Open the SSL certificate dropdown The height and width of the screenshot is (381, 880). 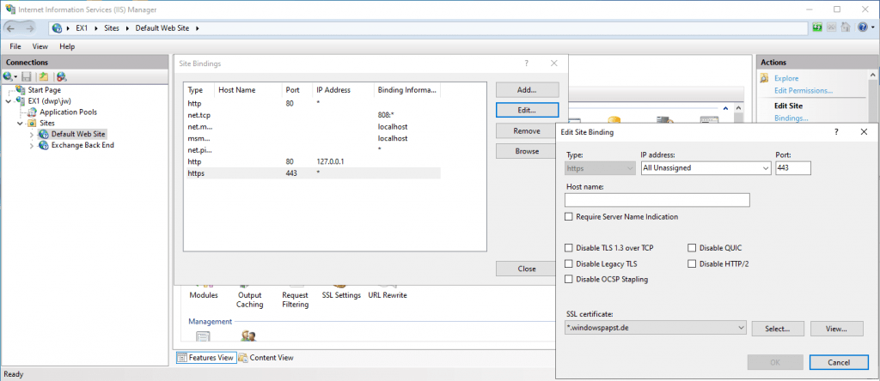pyautogui.click(x=740, y=328)
